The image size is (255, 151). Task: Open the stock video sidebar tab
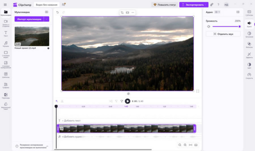tap(6, 54)
